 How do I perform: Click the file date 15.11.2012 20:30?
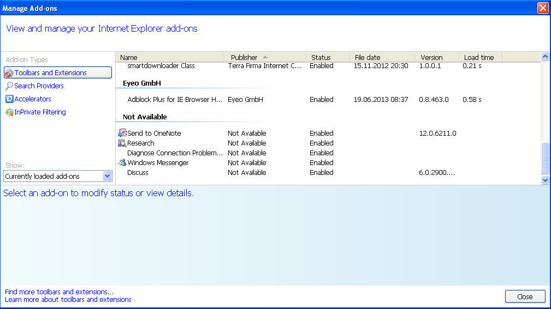pyautogui.click(x=381, y=65)
